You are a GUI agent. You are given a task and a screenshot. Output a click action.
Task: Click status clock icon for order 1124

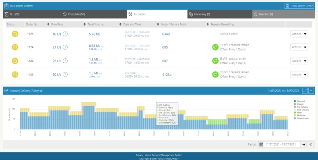click(x=15, y=47)
